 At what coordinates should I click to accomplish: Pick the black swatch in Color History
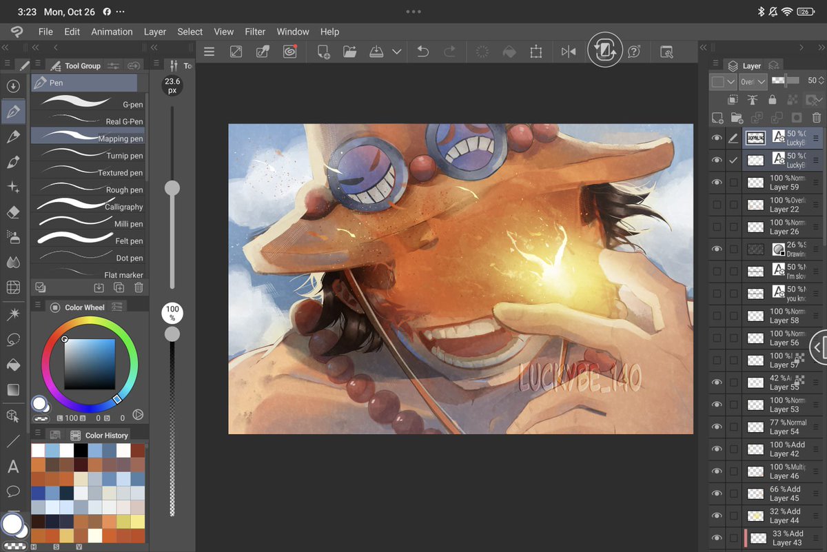(x=81, y=451)
